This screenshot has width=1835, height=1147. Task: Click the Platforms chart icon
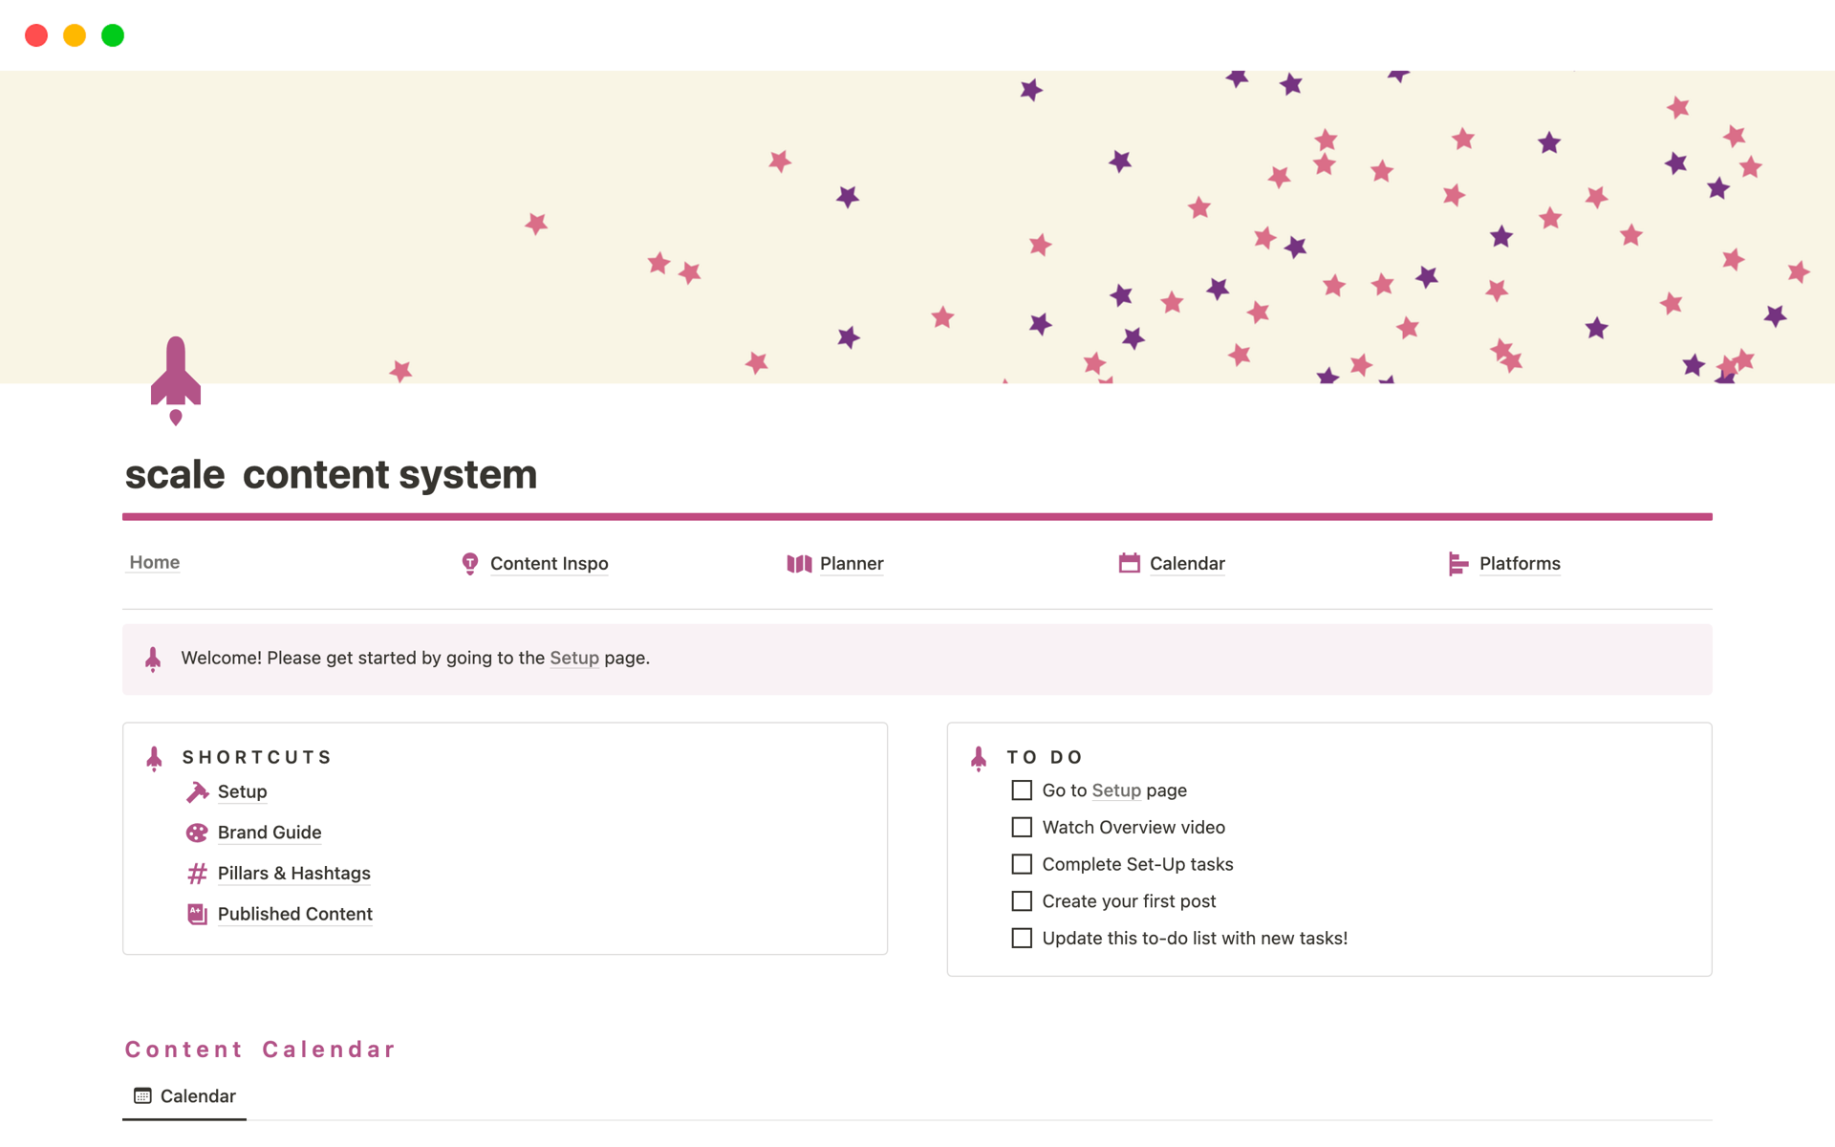pyautogui.click(x=1457, y=564)
